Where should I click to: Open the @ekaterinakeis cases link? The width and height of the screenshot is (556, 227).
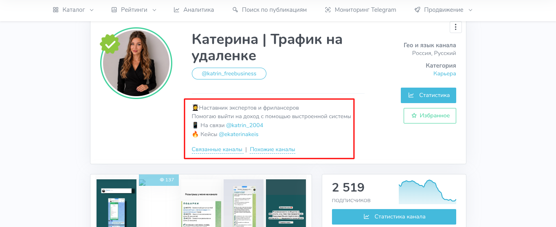[239, 134]
